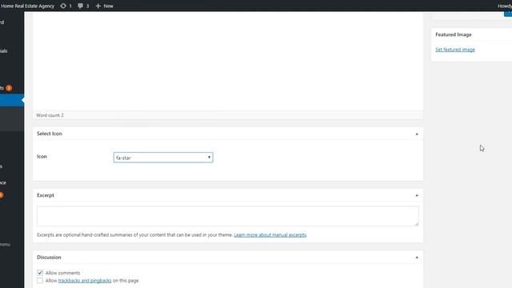Open the Howdy account menu
The height and width of the screenshot is (288, 512).
[505, 6]
